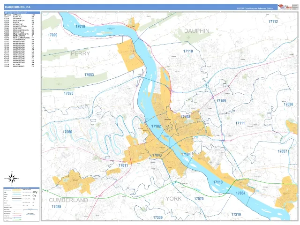The width and height of the screenshot is (300, 225).
Task: Click ZIP code label 17102
Action: (156, 126)
